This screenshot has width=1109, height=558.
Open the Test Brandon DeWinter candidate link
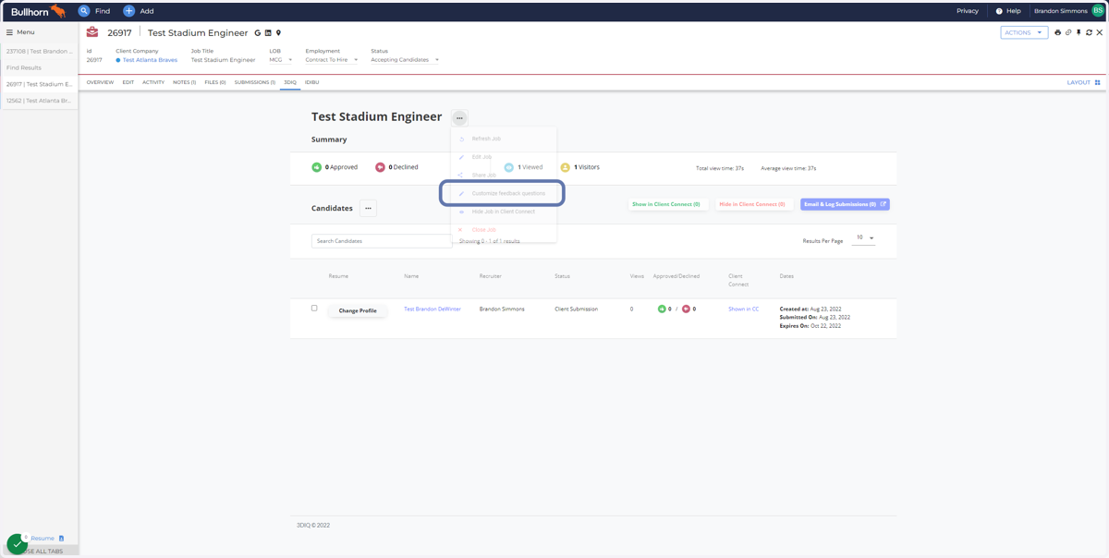click(x=433, y=309)
